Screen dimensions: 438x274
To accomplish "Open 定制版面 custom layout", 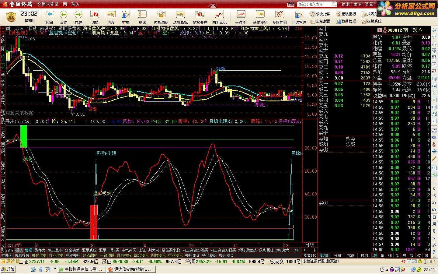I will (321, 21).
